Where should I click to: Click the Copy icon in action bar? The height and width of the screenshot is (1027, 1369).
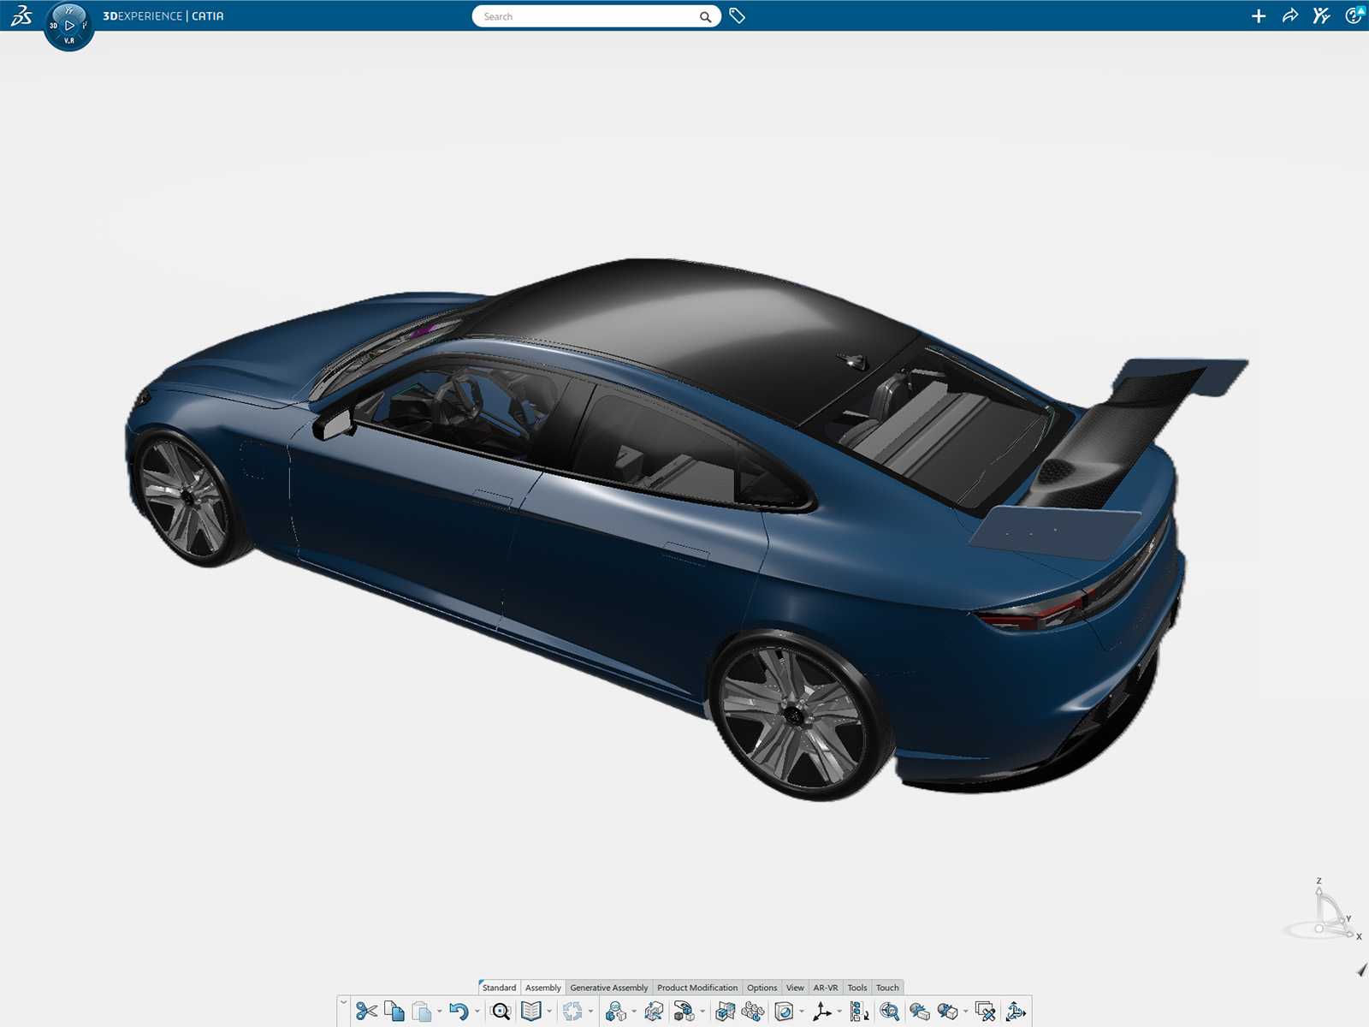(x=394, y=1012)
